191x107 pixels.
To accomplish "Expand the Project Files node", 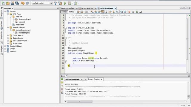I will (x=8, y=43).
